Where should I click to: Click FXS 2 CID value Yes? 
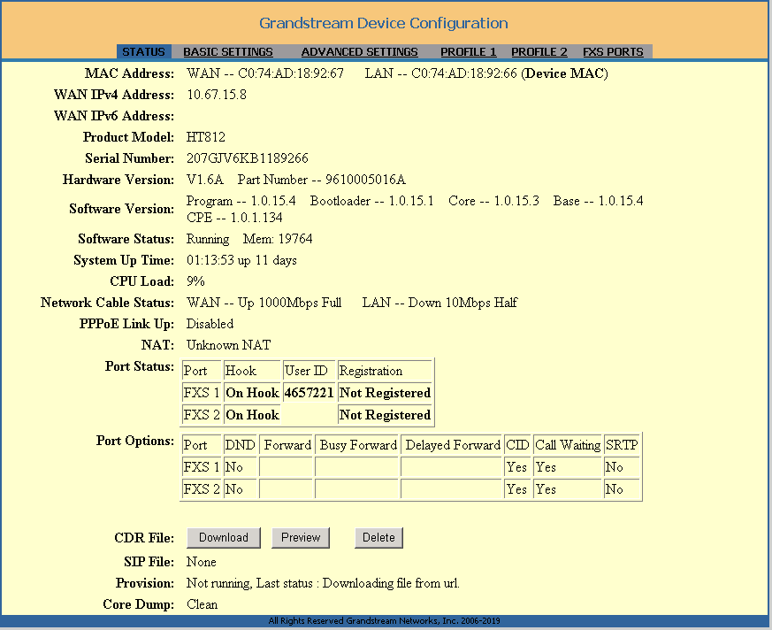517,489
